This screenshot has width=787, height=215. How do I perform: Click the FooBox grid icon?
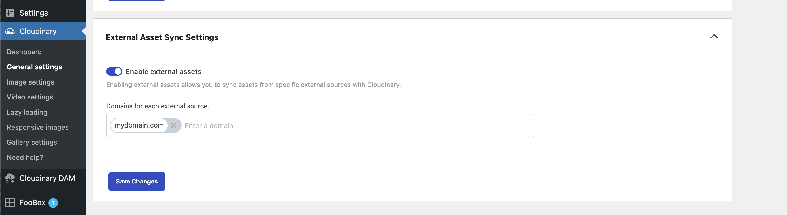(x=10, y=202)
